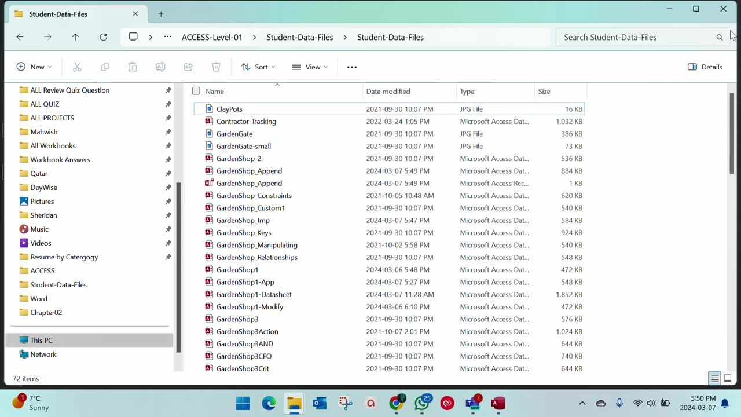The width and height of the screenshot is (741, 417).
Task: Select the GardenShop_Constraints file name
Action: click(x=254, y=196)
